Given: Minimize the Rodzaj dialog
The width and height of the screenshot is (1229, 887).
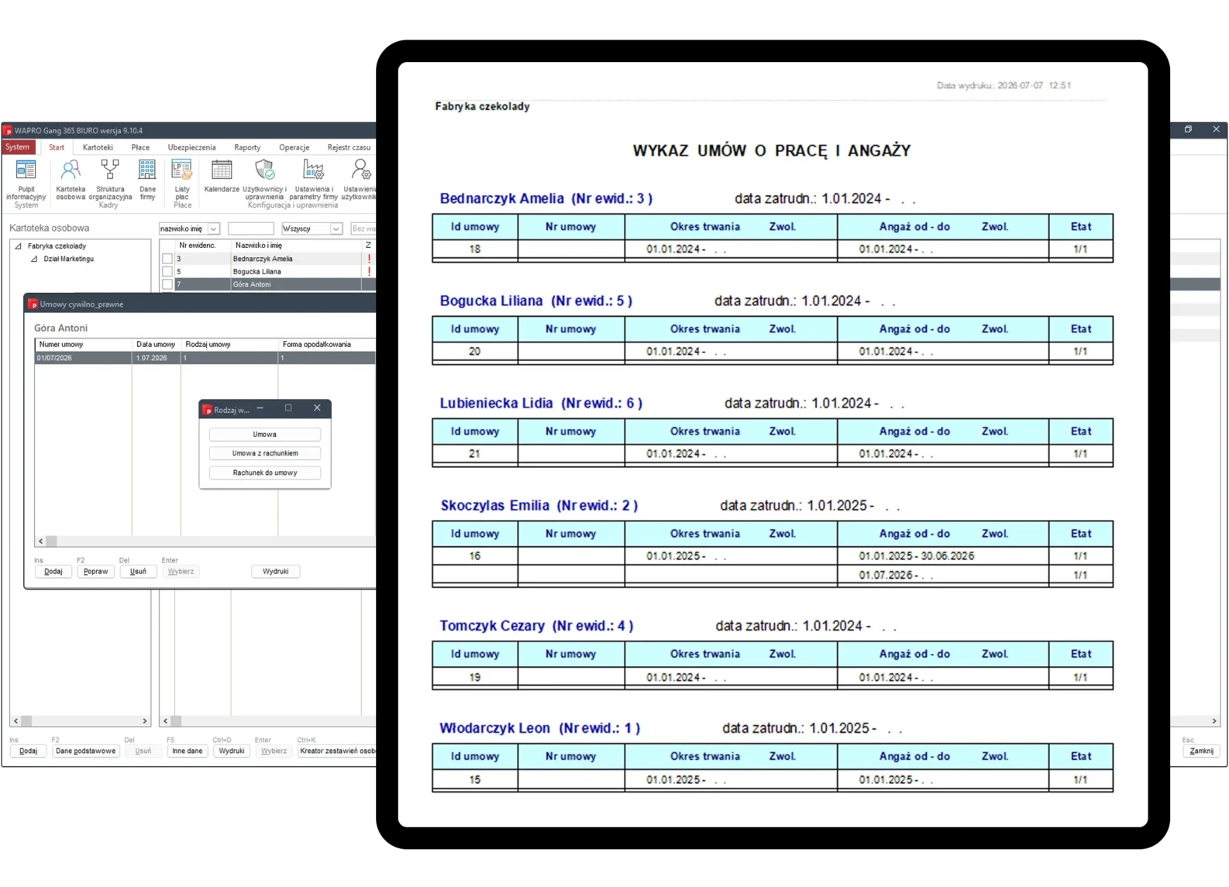Looking at the screenshot, I should (260, 408).
